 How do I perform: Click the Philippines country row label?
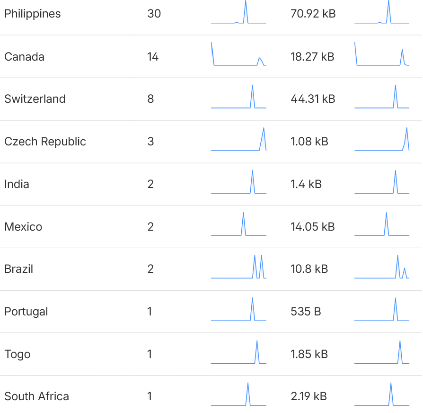pos(32,14)
